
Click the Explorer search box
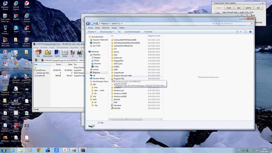point(236,23)
